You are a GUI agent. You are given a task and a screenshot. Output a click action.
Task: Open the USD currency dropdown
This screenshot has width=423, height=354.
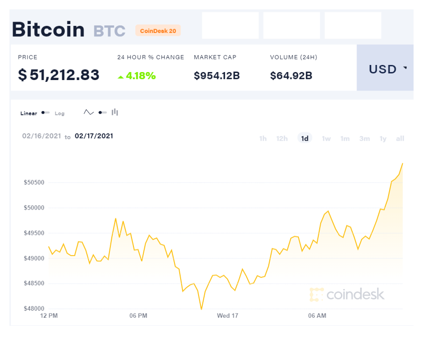coord(385,69)
